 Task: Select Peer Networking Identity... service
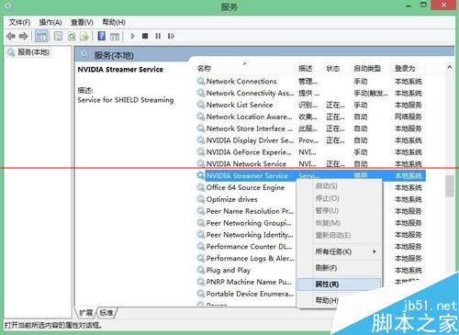(246, 235)
